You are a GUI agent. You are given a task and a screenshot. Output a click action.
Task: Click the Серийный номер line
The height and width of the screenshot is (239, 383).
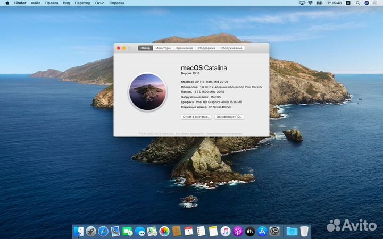(206, 107)
